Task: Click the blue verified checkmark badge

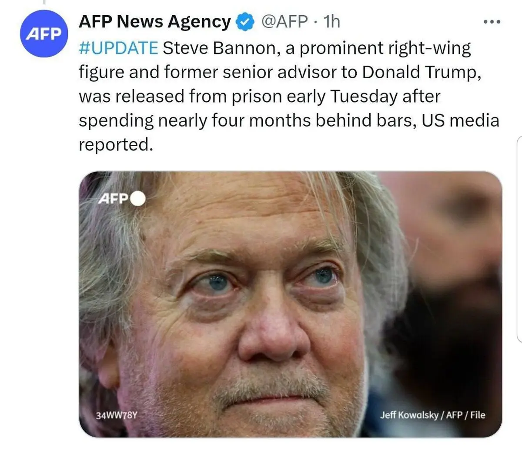Action: [245, 21]
